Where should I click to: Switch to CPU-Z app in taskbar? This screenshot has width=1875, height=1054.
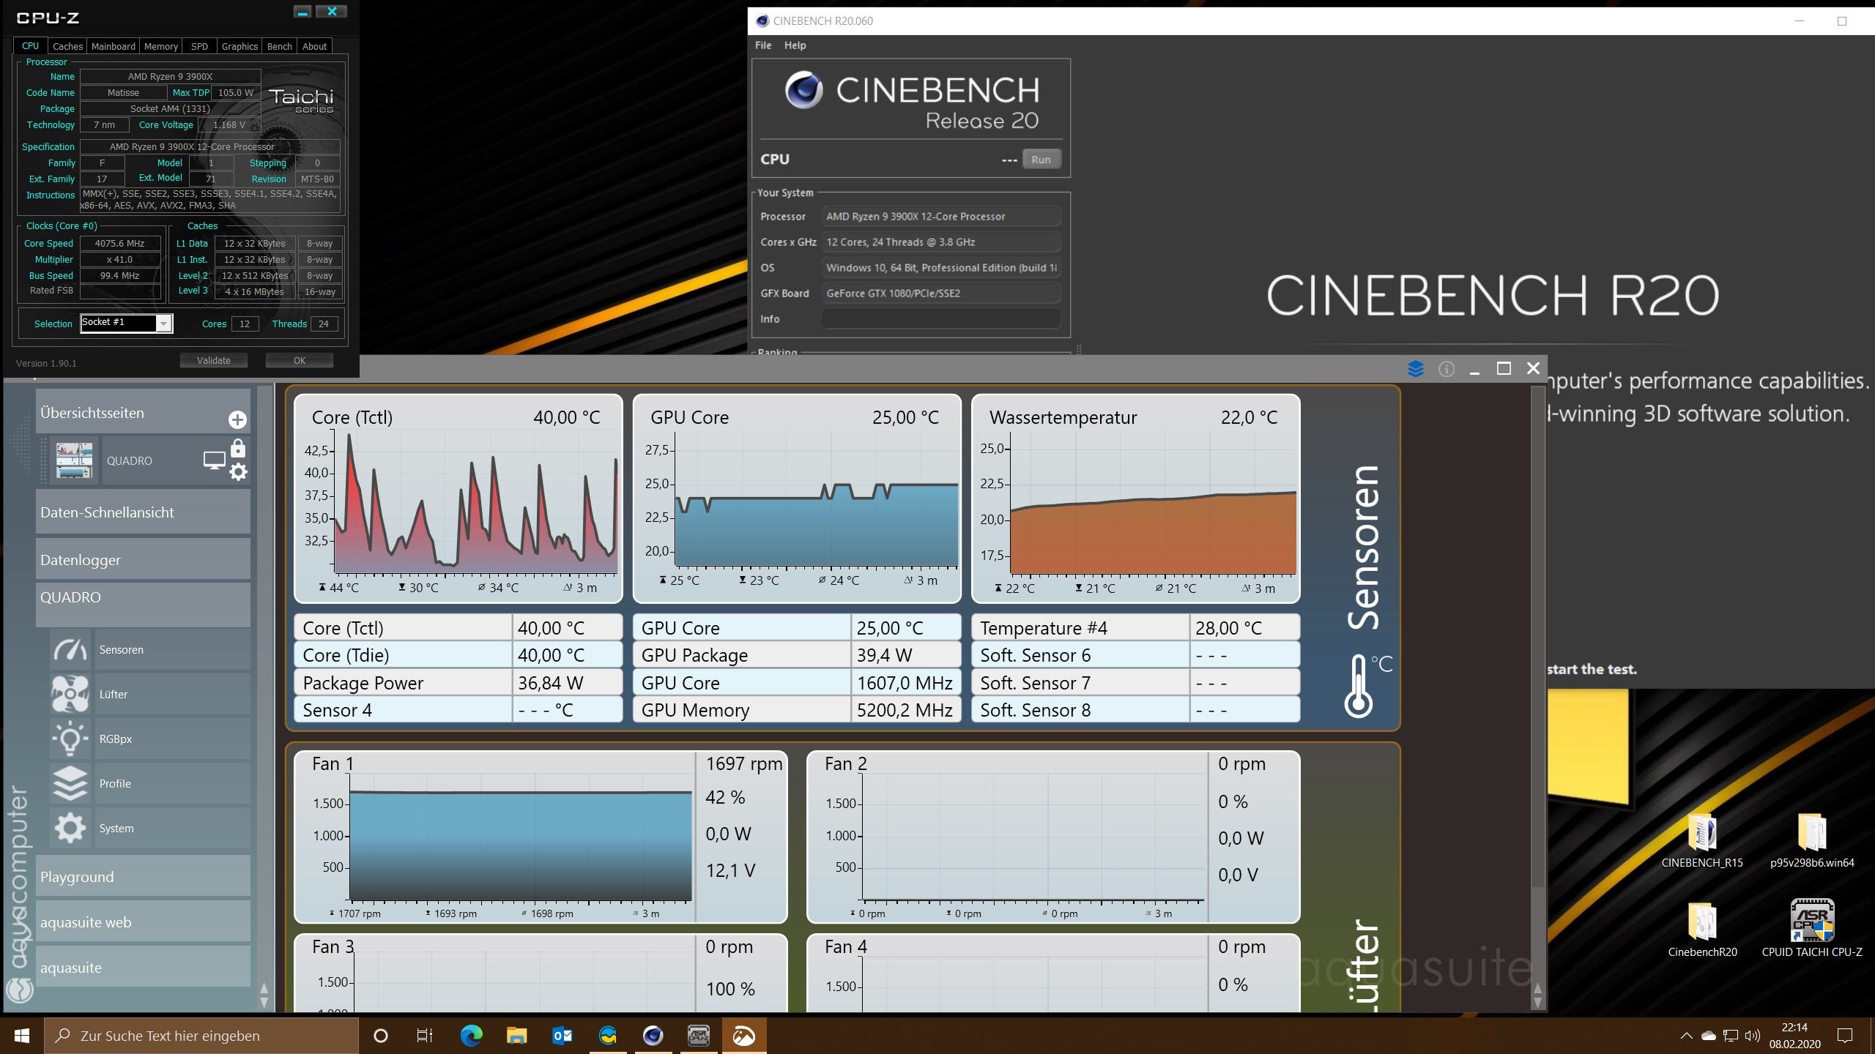(698, 1036)
